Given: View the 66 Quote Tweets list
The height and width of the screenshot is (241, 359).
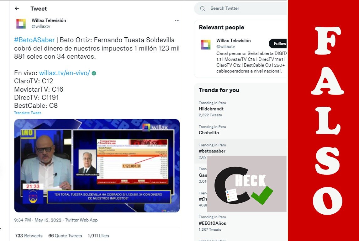Looking at the screenshot, I should click(65, 236).
